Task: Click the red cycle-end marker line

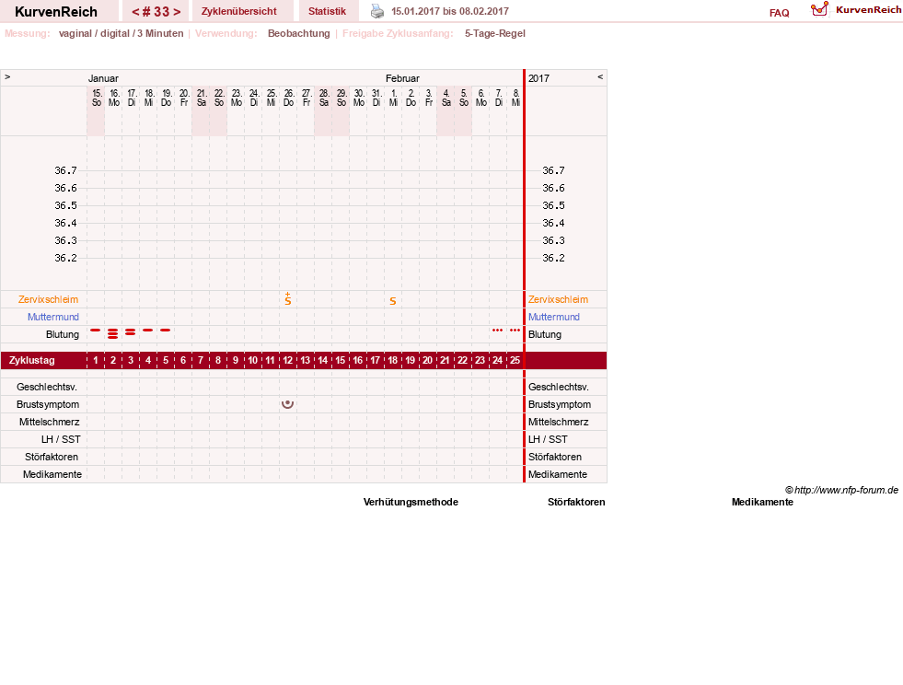Action: point(524,276)
